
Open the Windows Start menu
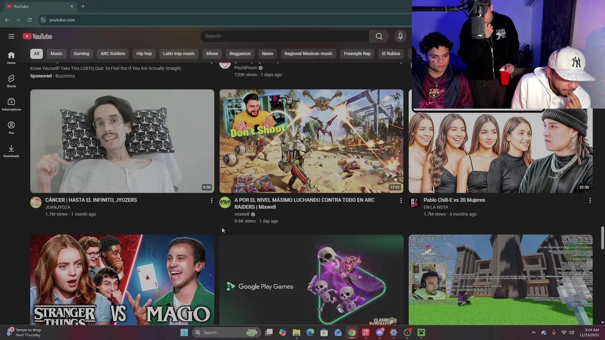(184, 332)
